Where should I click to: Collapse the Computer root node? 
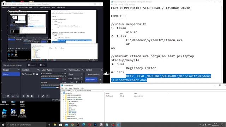(x=62, y=93)
